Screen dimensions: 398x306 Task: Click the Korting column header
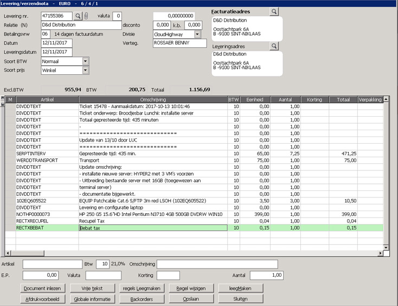[314, 99]
